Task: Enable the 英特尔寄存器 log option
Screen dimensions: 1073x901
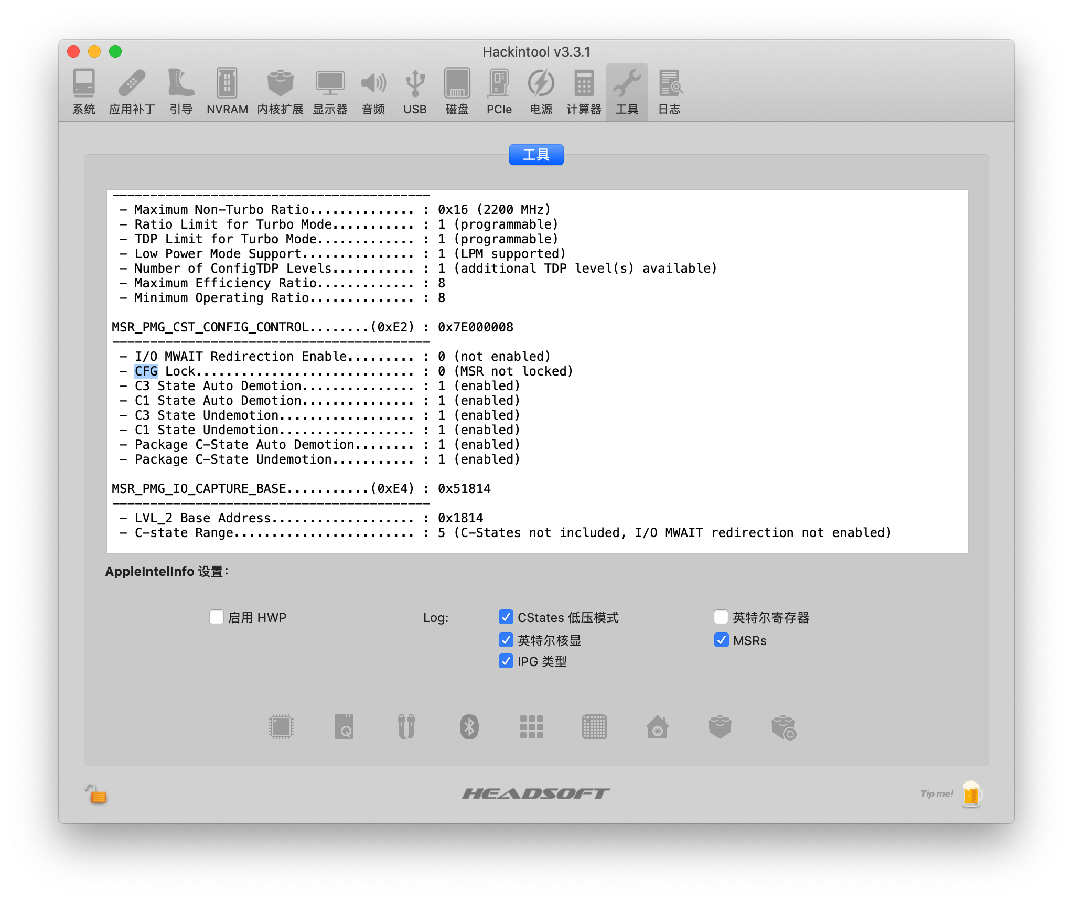Action: (x=721, y=617)
